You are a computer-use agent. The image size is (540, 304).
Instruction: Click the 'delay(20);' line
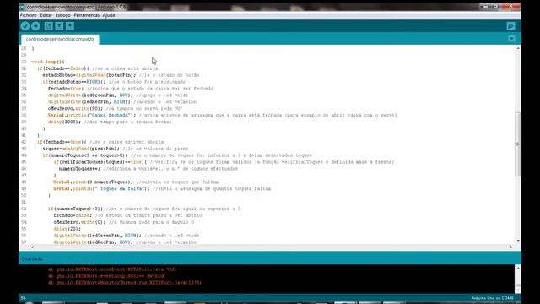coord(67,229)
